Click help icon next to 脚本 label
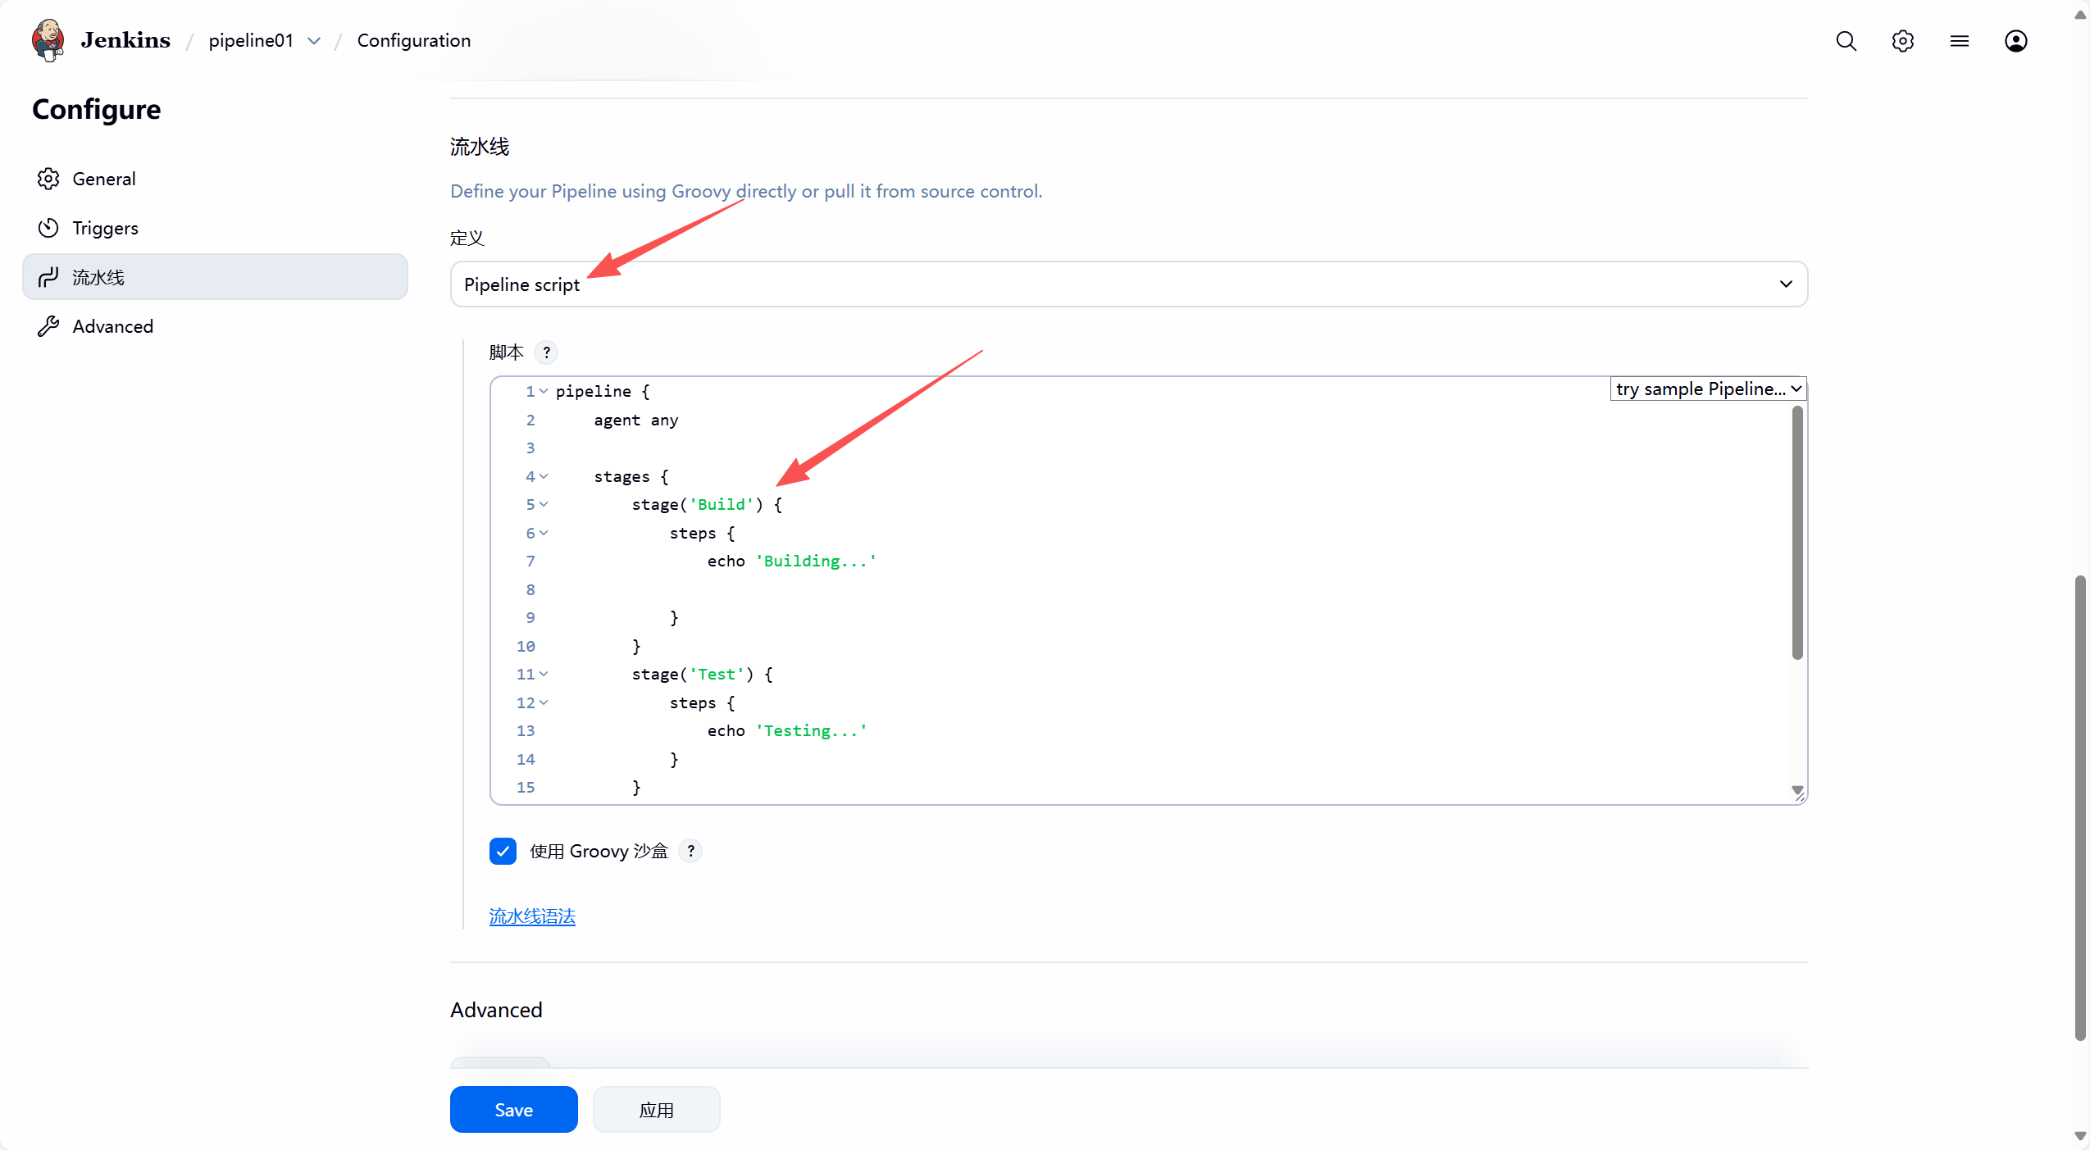Image resolution: width=2090 pixels, height=1150 pixels. pos(546,352)
